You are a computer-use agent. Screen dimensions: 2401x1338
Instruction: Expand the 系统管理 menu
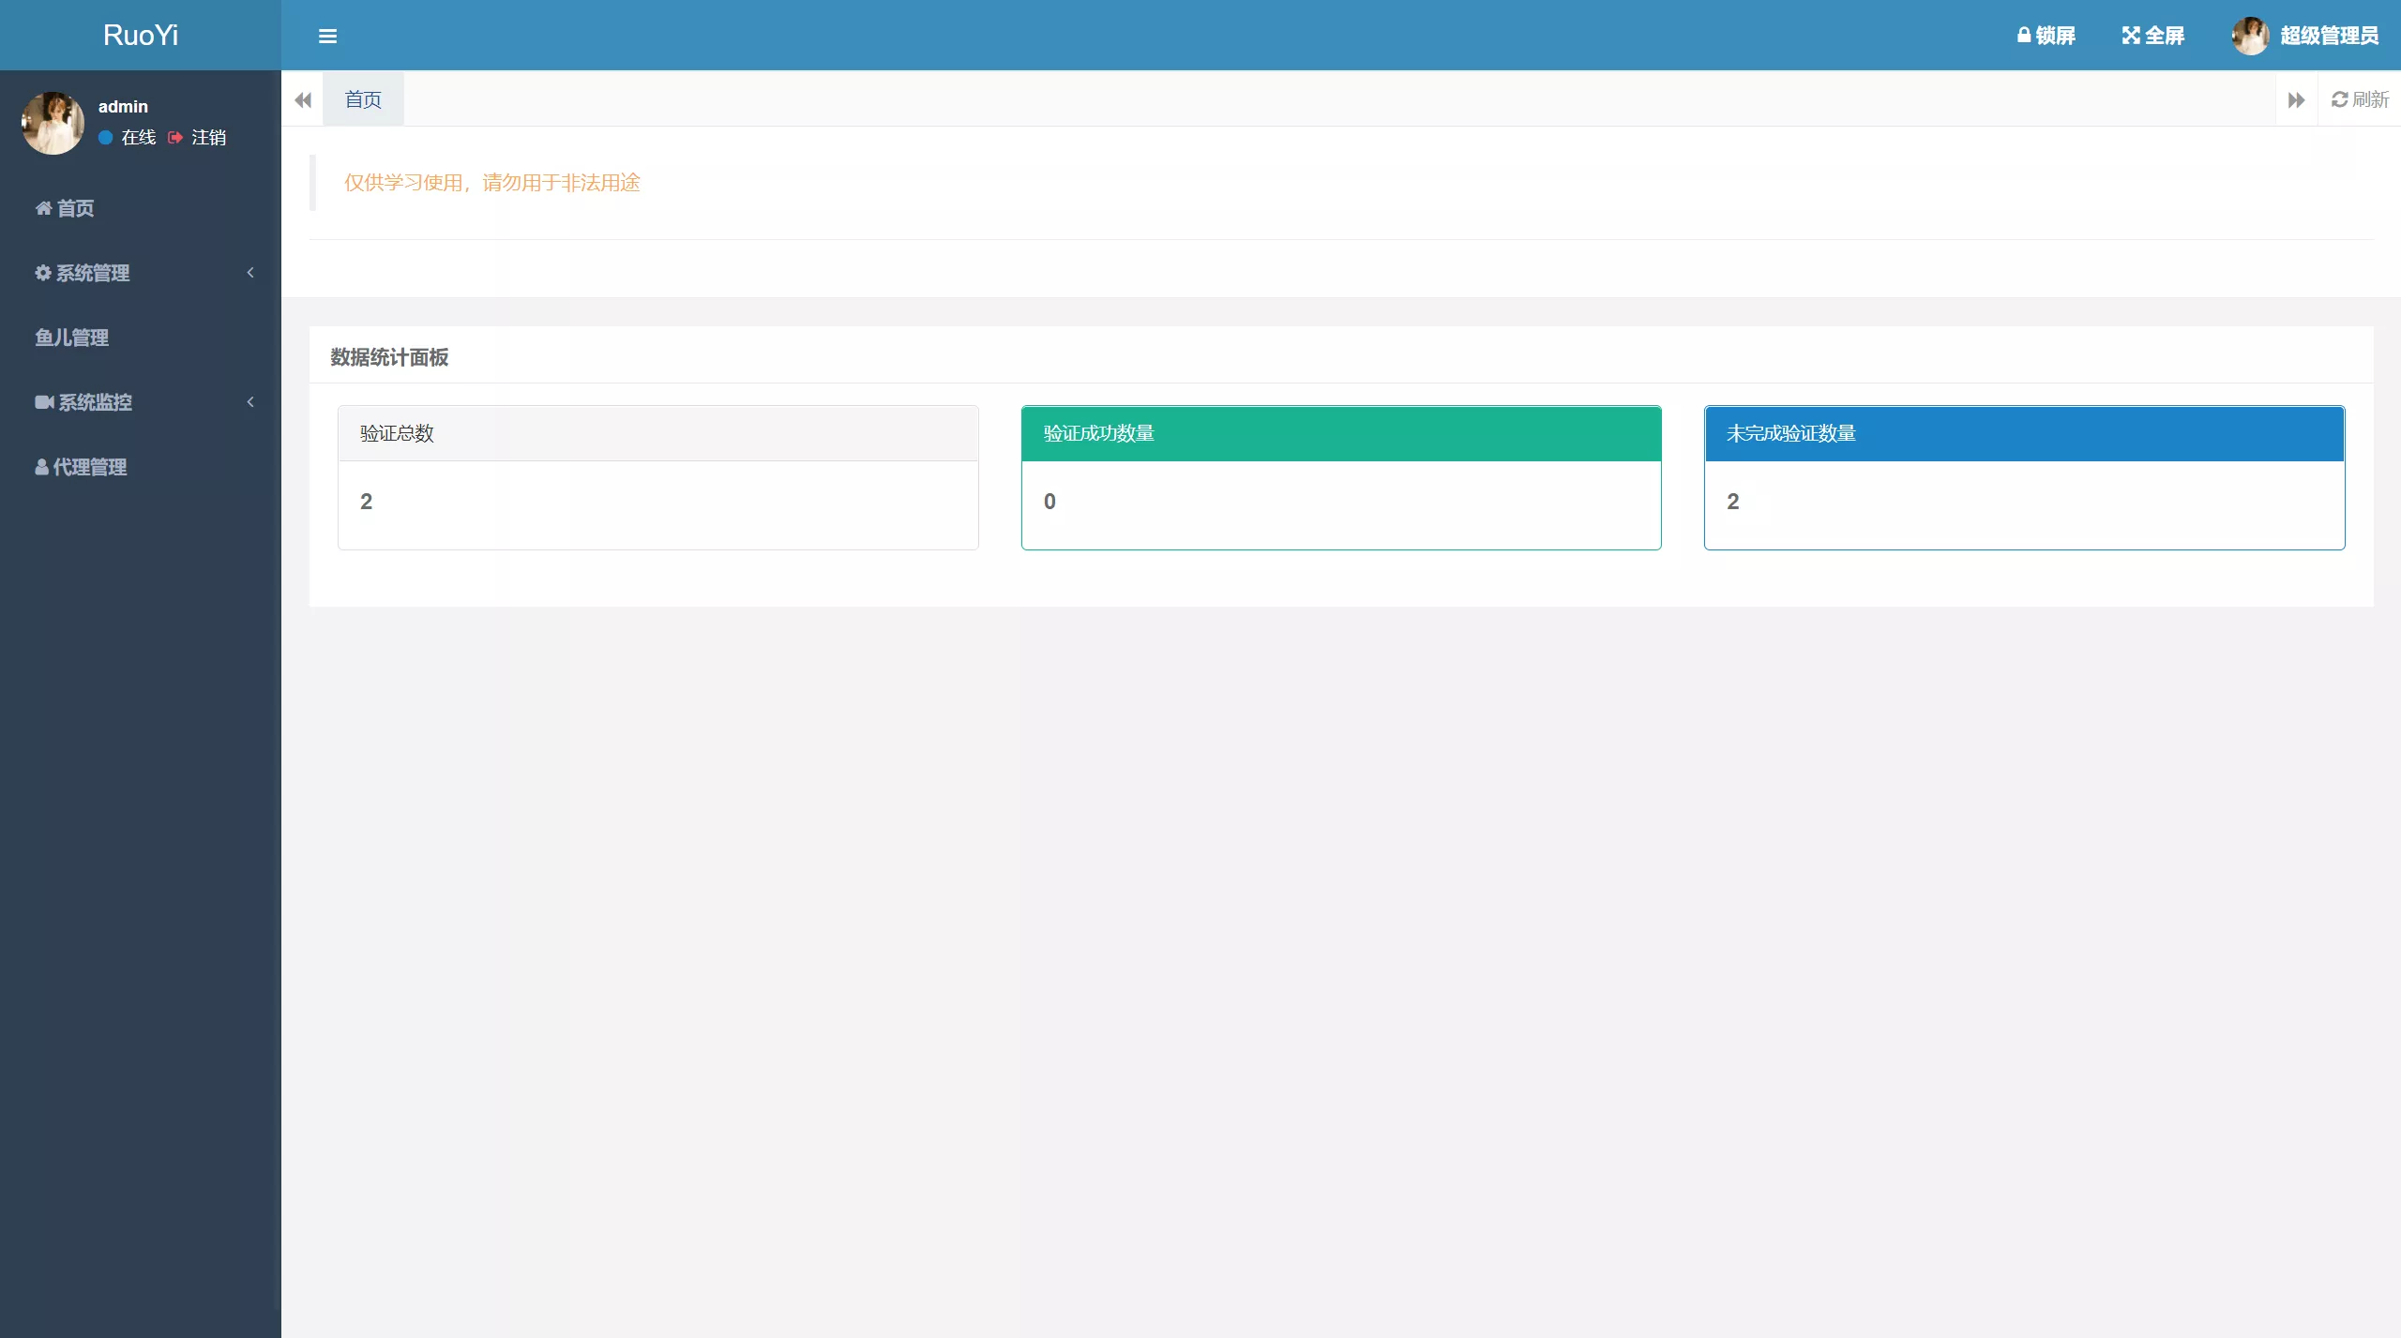coord(141,273)
